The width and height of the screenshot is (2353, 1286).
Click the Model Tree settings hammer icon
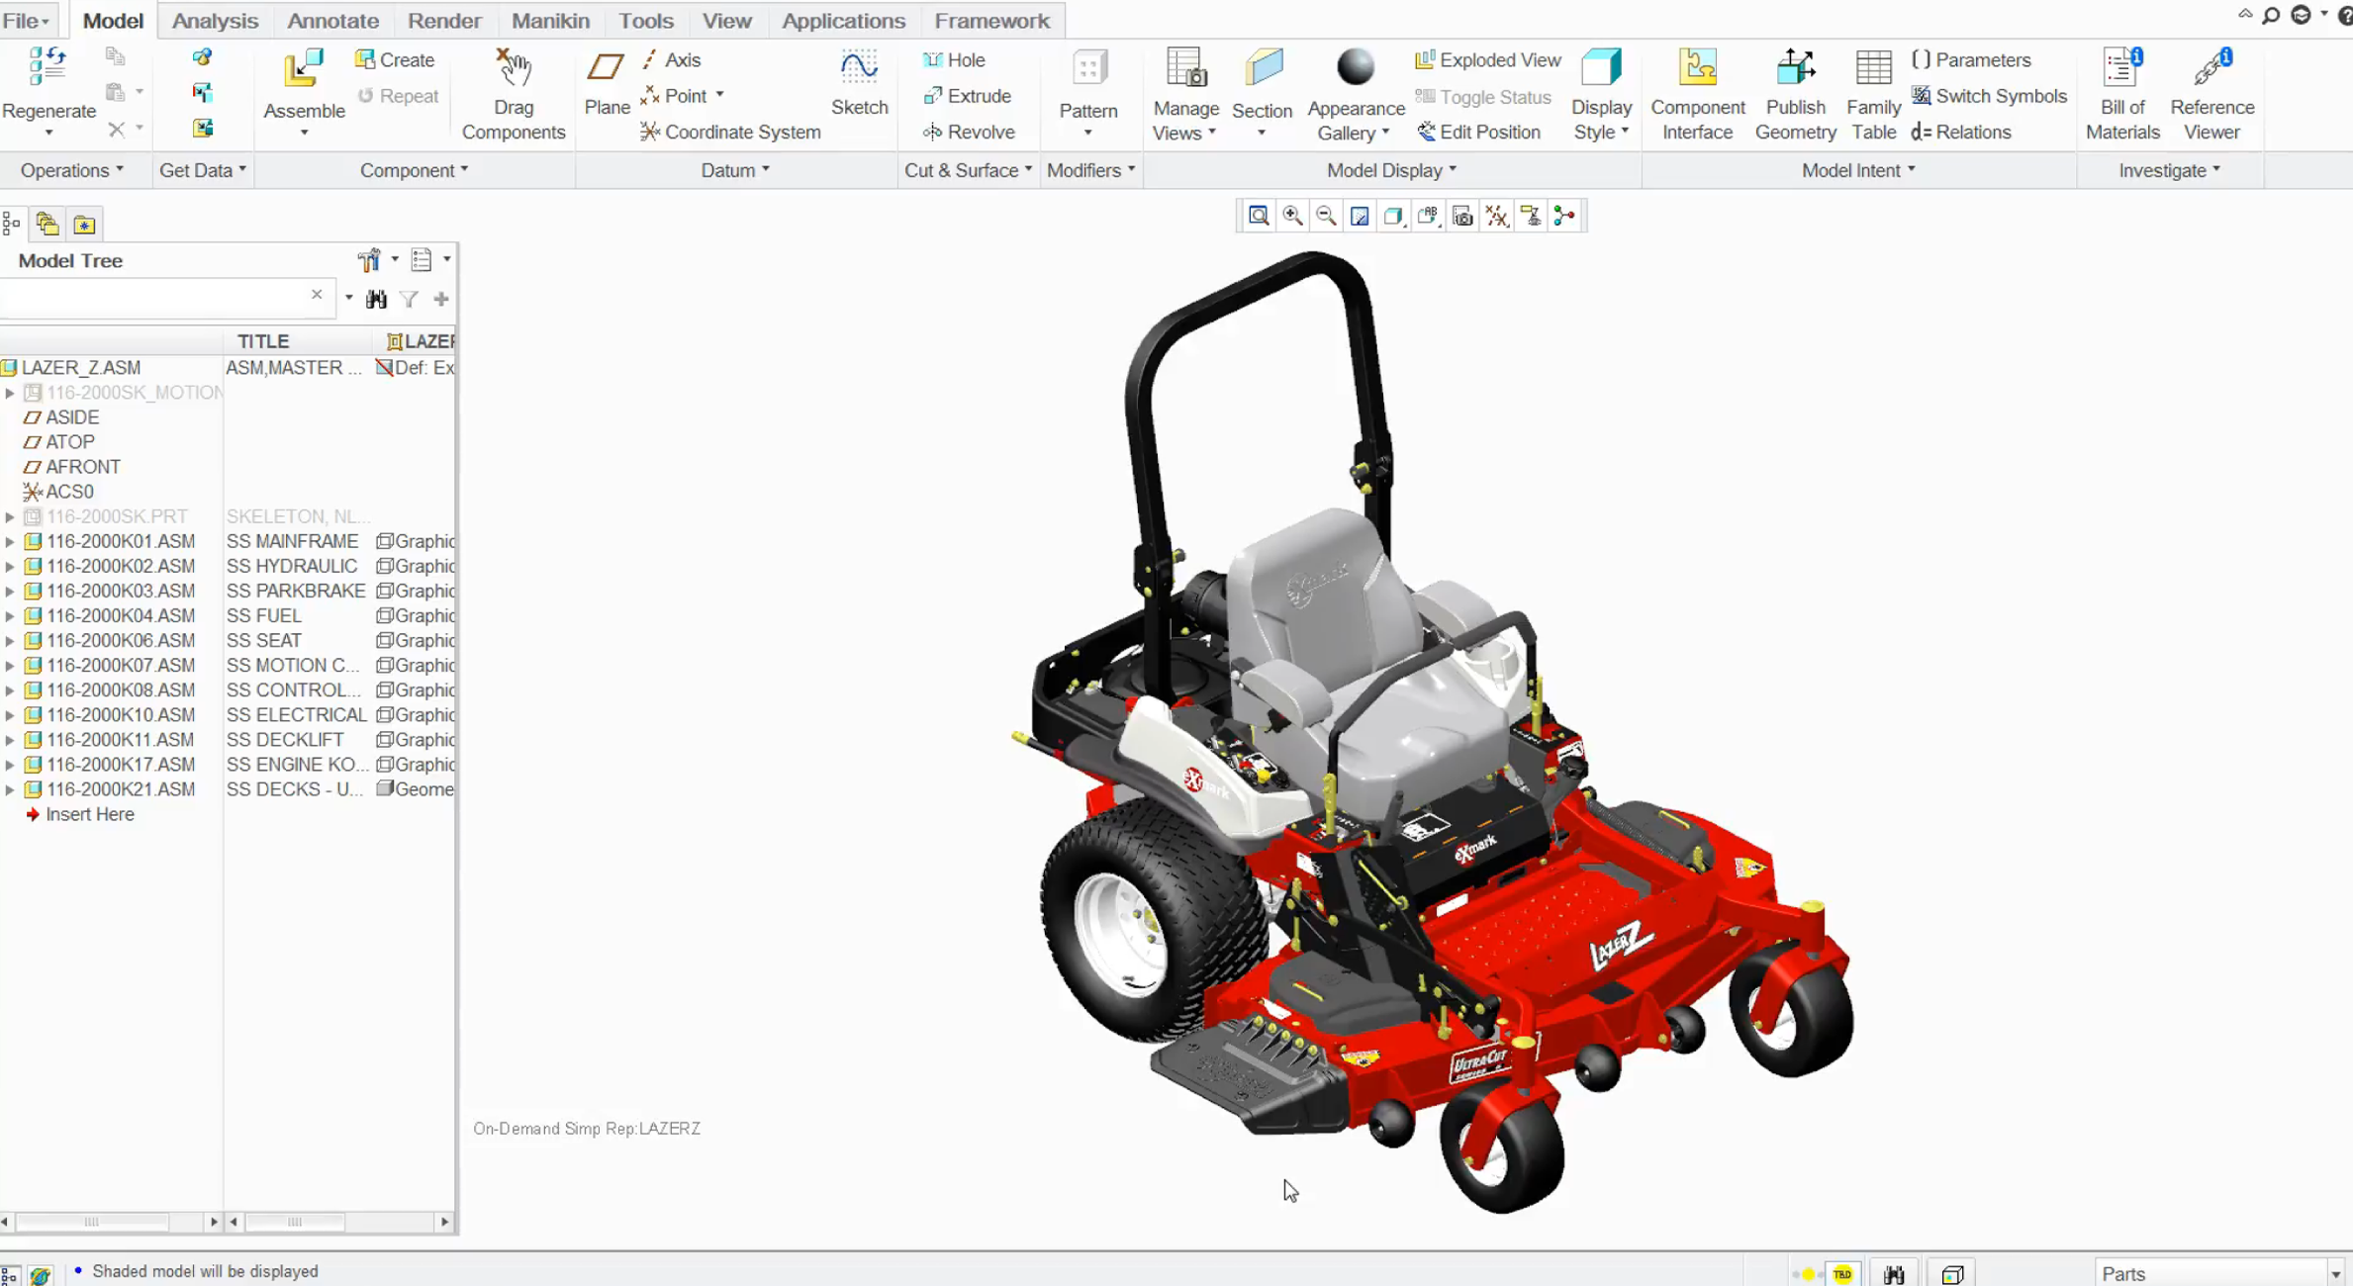pos(369,260)
